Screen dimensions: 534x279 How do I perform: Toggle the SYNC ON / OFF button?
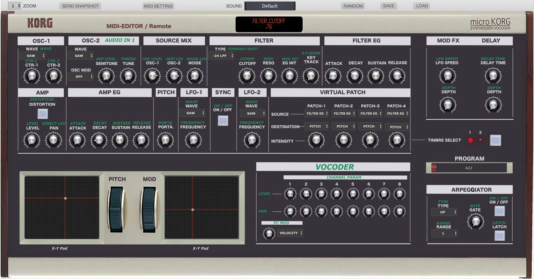point(223,121)
